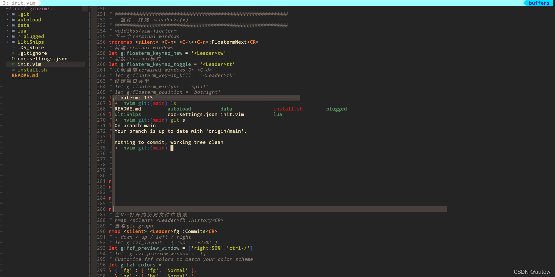
Task: Select init.vim in the file tree
Action: tap(29, 64)
